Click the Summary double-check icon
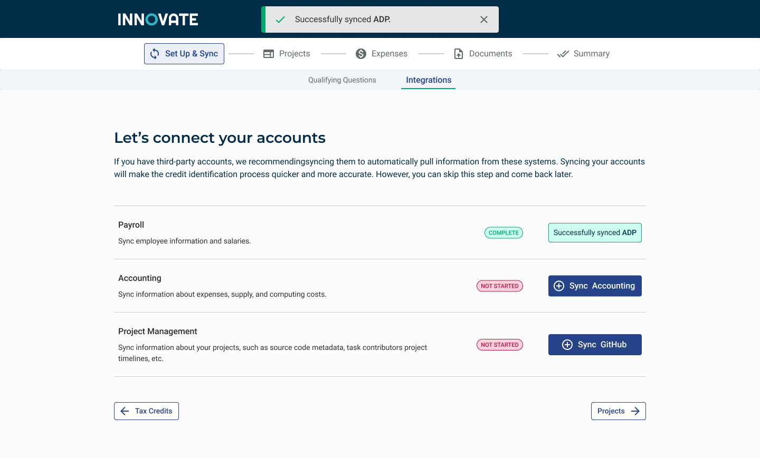 click(563, 54)
